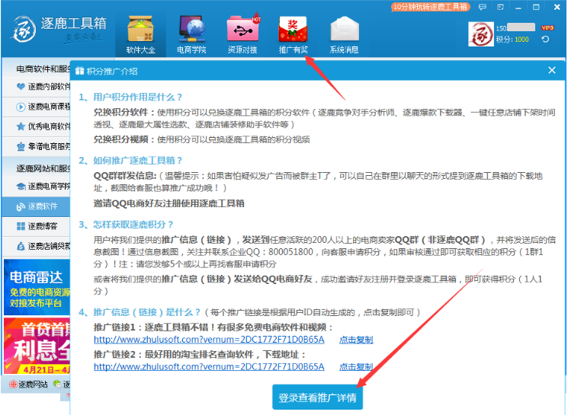Click 点击复制 for promo link 2

point(356,367)
